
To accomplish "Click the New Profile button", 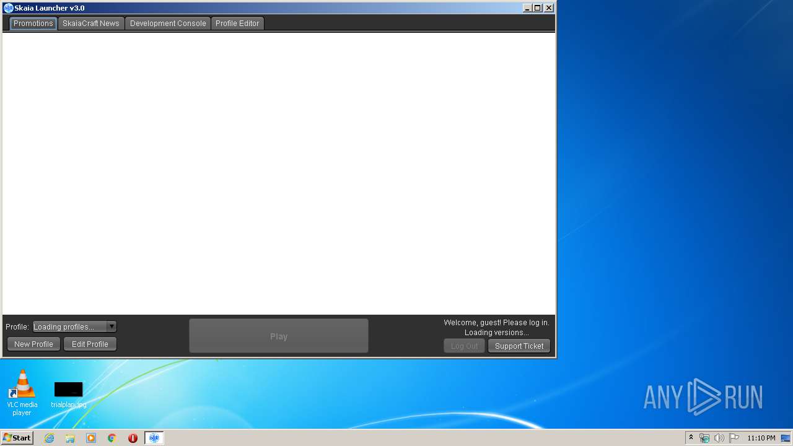I will pyautogui.click(x=33, y=344).
